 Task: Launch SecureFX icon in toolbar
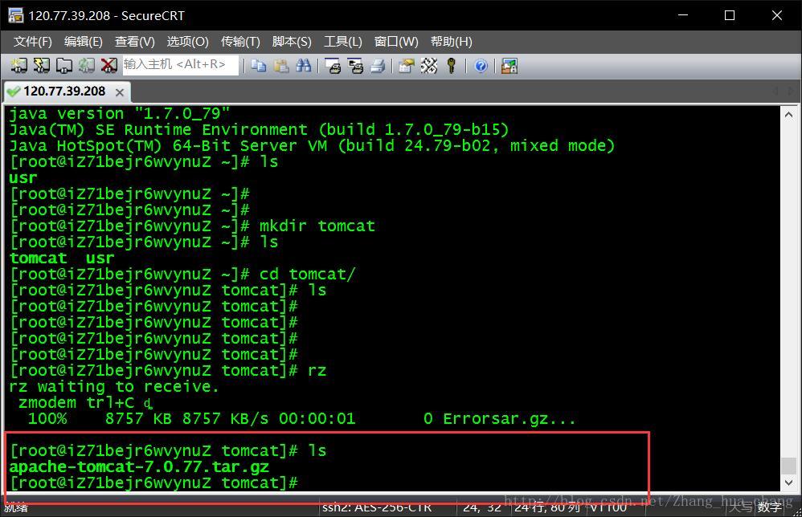509,65
